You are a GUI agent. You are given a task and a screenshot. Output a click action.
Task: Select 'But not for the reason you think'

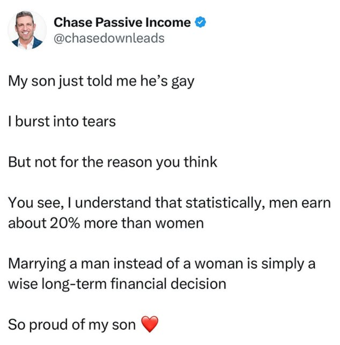point(113,162)
